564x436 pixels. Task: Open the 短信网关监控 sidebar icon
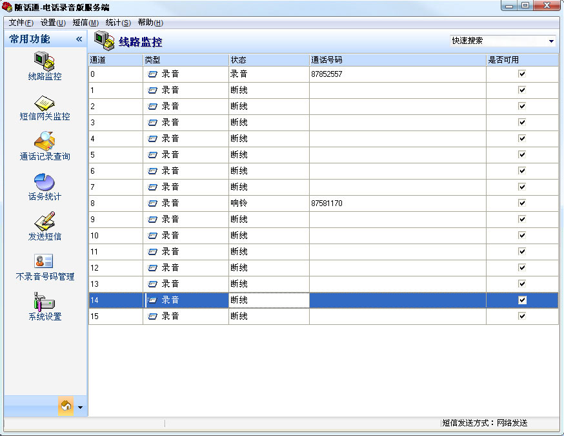pyautogui.click(x=44, y=103)
